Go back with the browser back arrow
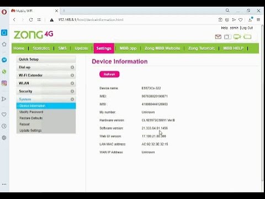The height and width of the screenshot is (199, 265). pyautogui.click(x=14, y=20)
